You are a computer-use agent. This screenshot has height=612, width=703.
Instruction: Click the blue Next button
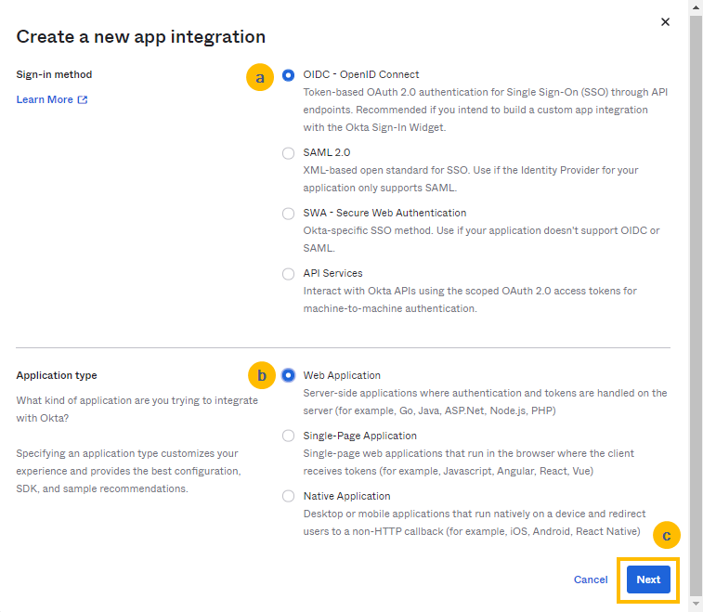(x=648, y=579)
